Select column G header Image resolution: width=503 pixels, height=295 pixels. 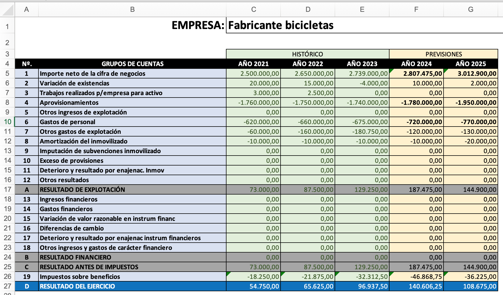471,10
